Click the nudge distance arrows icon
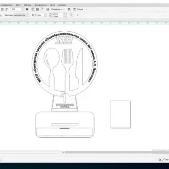This screenshot has height=169, width=169. coord(33,15)
